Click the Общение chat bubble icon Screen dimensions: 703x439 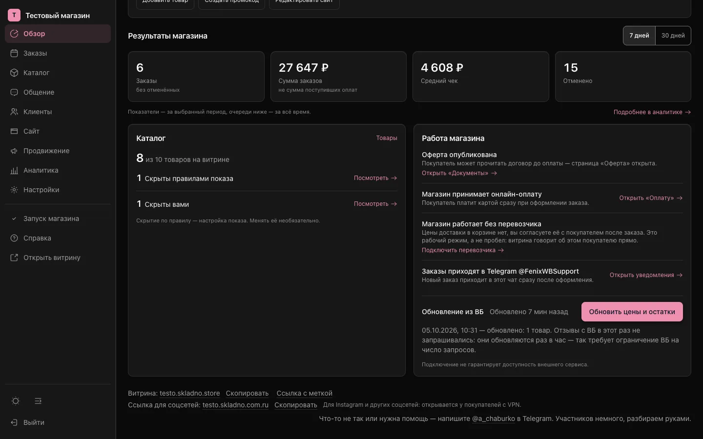point(14,92)
